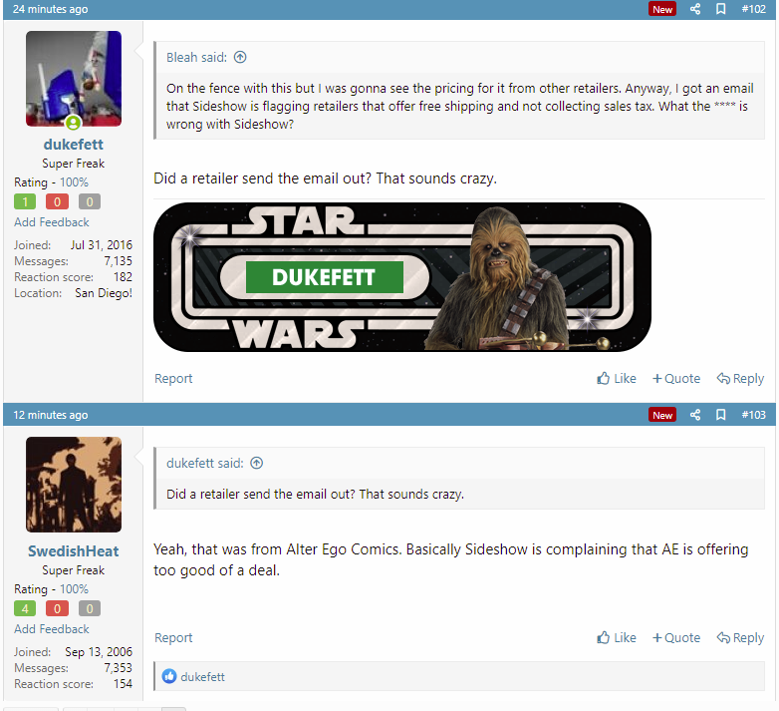This screenshot has width=779, height=711.
Task: Select join date 'Sep 13, 2006'
Action: tap(99, 652)
